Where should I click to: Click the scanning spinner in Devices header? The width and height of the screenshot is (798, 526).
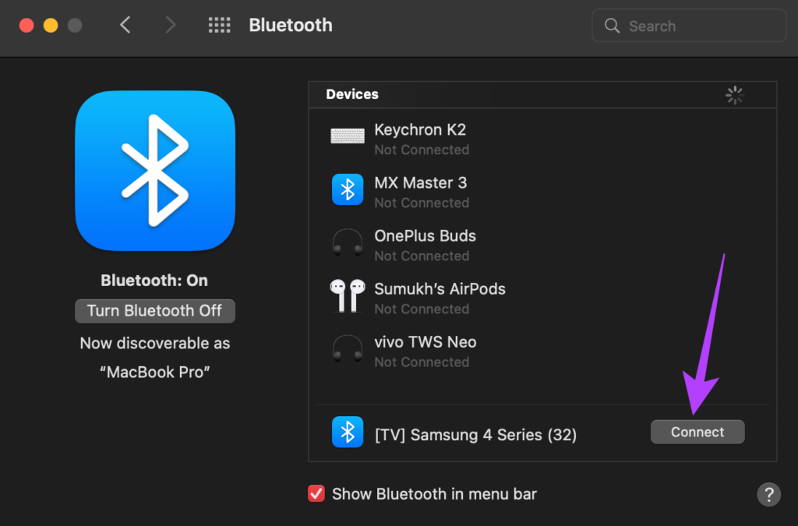[x=734, y=94]
